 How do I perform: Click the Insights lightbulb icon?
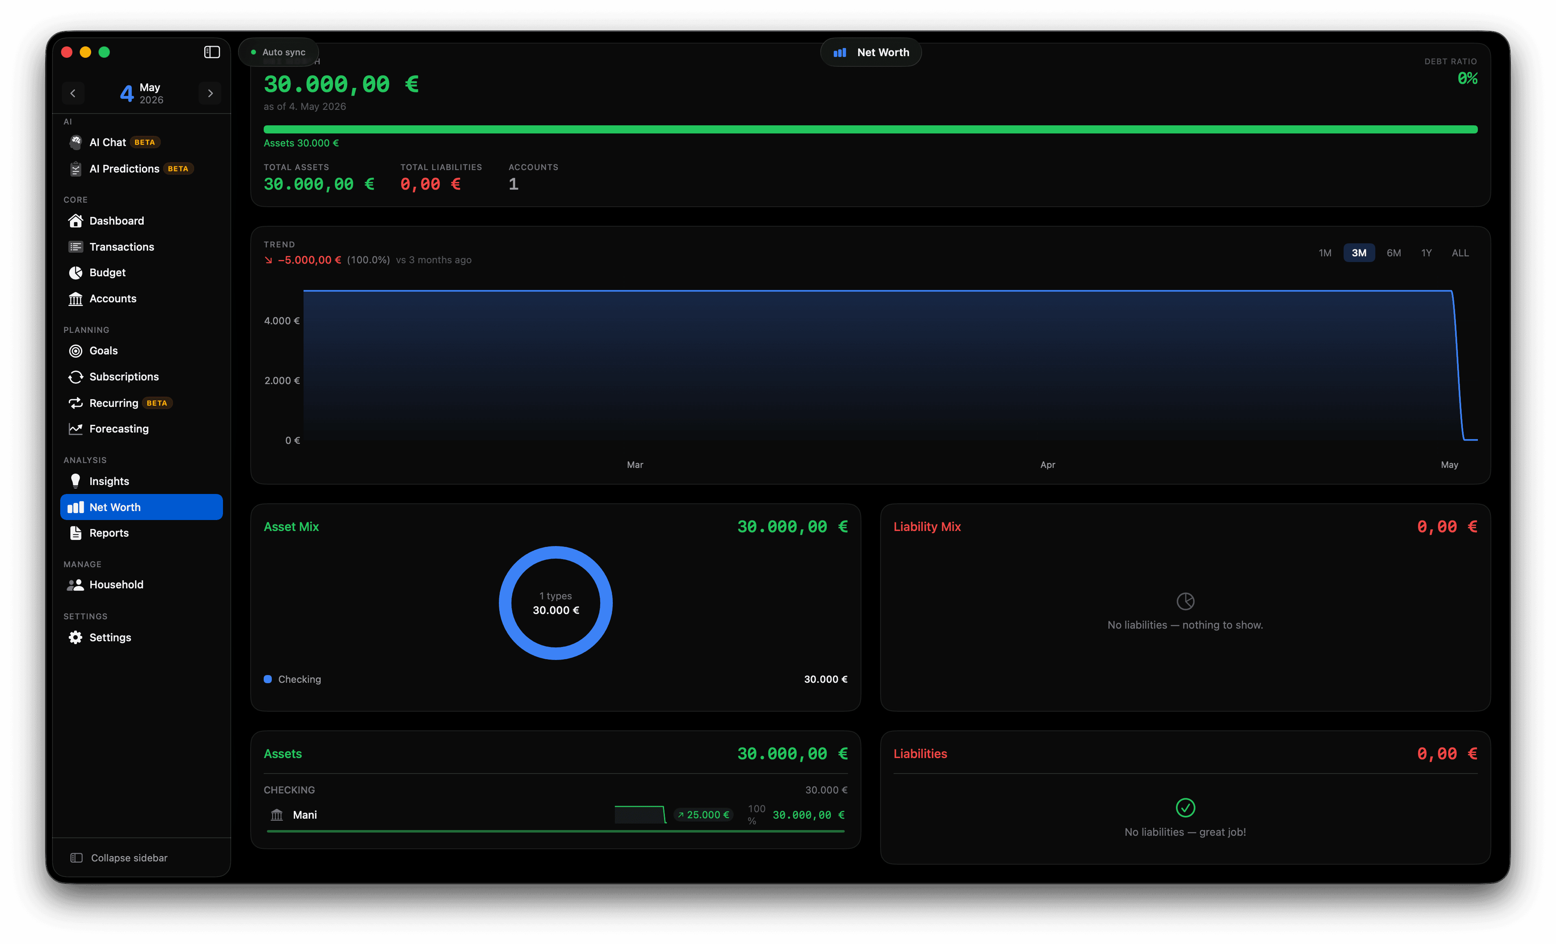coord(76,481)
